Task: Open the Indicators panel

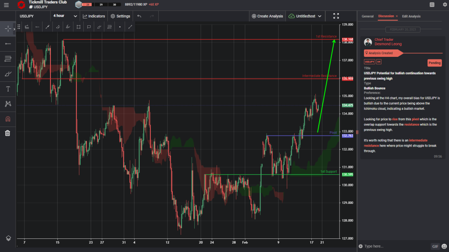Action: tap(93, 15)
